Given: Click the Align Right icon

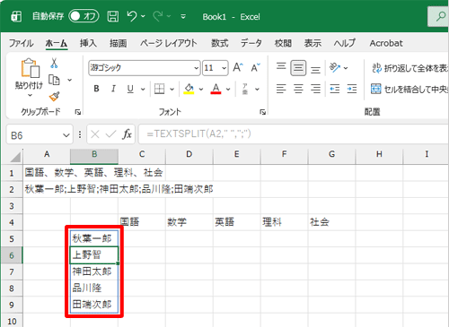Looking at the screenshot, I should coord(315,89).
